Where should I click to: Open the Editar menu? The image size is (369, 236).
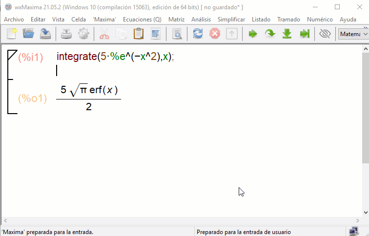(x=38, y=20)
